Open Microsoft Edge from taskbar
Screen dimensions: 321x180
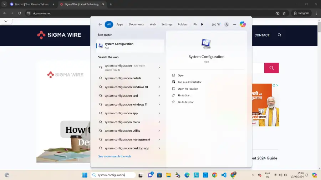click(187, 175)
